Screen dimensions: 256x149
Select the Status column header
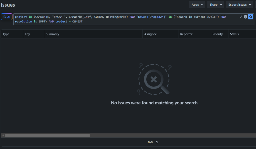coord(234,34)
